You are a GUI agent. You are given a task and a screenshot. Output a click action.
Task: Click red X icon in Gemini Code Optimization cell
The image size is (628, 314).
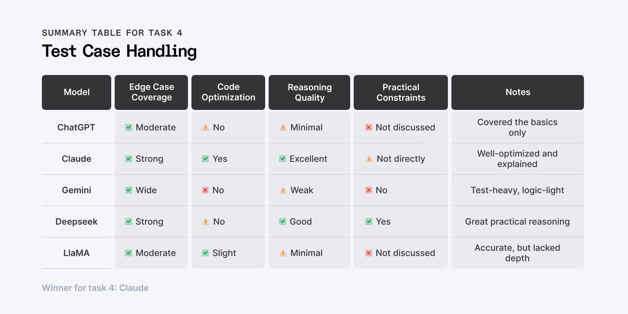205,190
